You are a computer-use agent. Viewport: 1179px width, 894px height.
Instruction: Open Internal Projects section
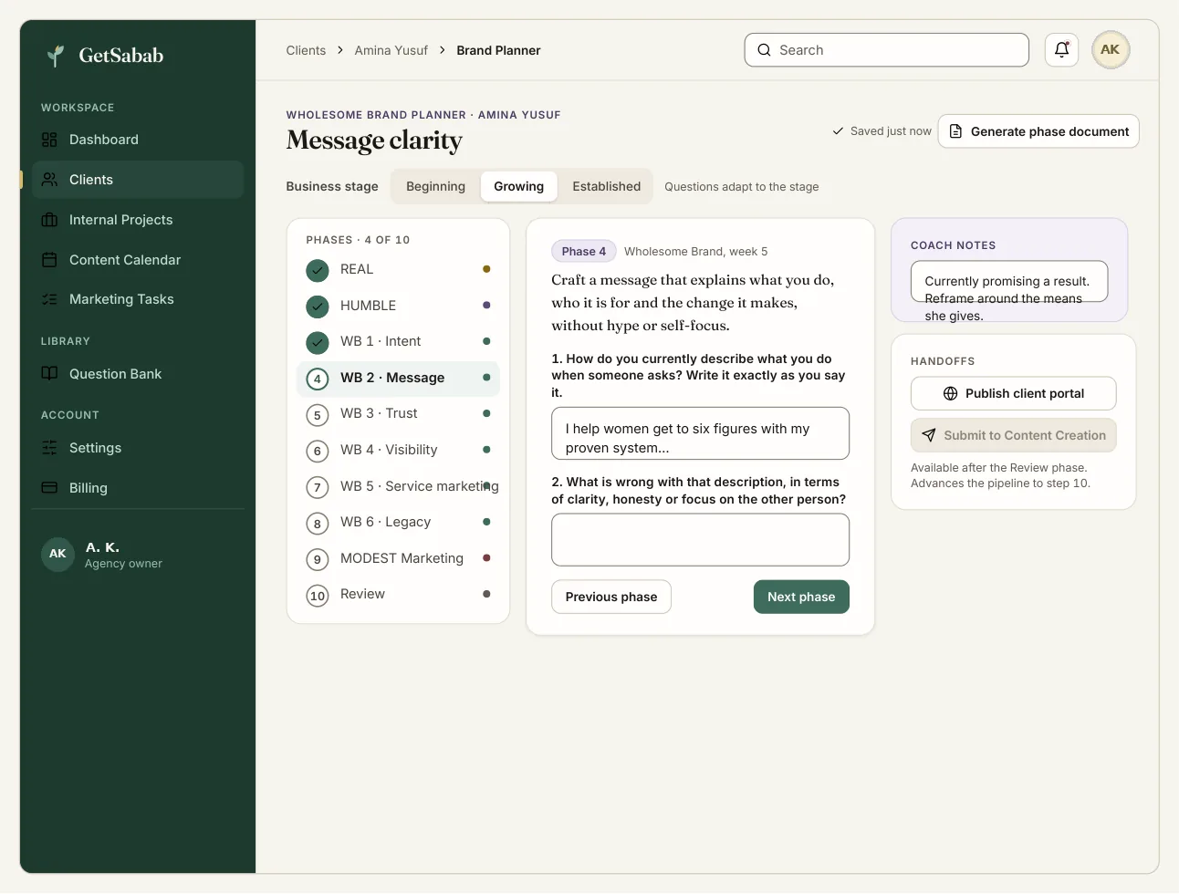tap(138, 220)
